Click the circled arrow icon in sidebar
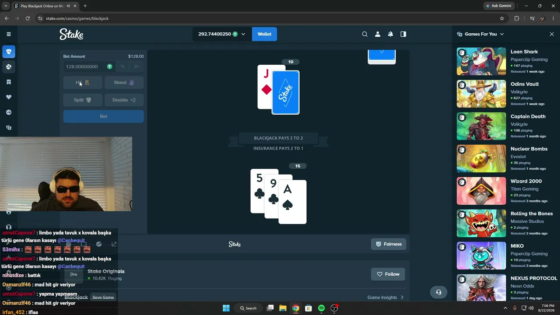Screen dimensions: 560x315 [8, 112]
